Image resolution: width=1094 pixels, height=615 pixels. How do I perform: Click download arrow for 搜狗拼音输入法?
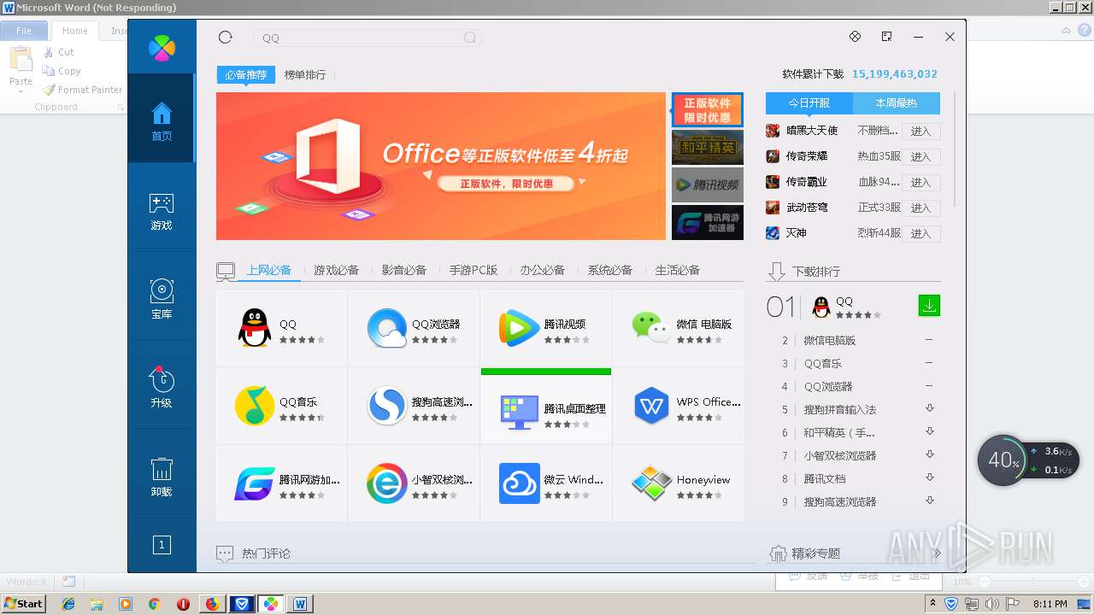[930, 408]
